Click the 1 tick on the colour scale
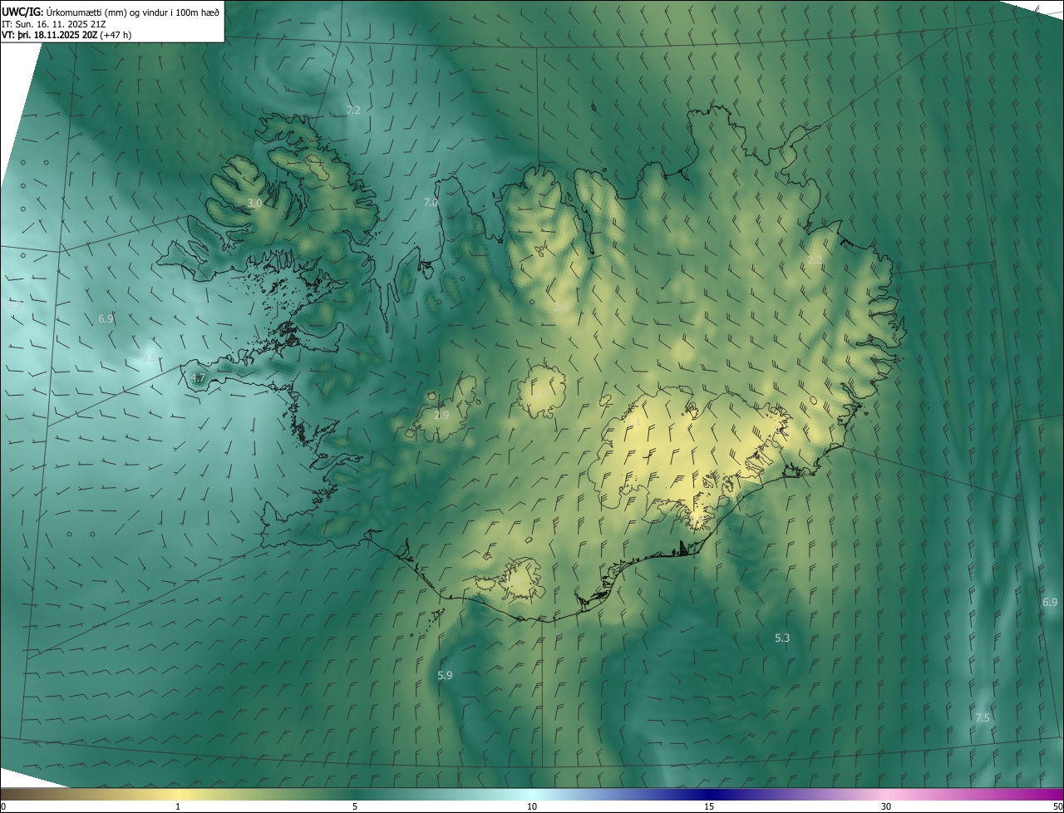This screenshot has height=813, width=1064. pyautogui.click(x=178, y=806)
